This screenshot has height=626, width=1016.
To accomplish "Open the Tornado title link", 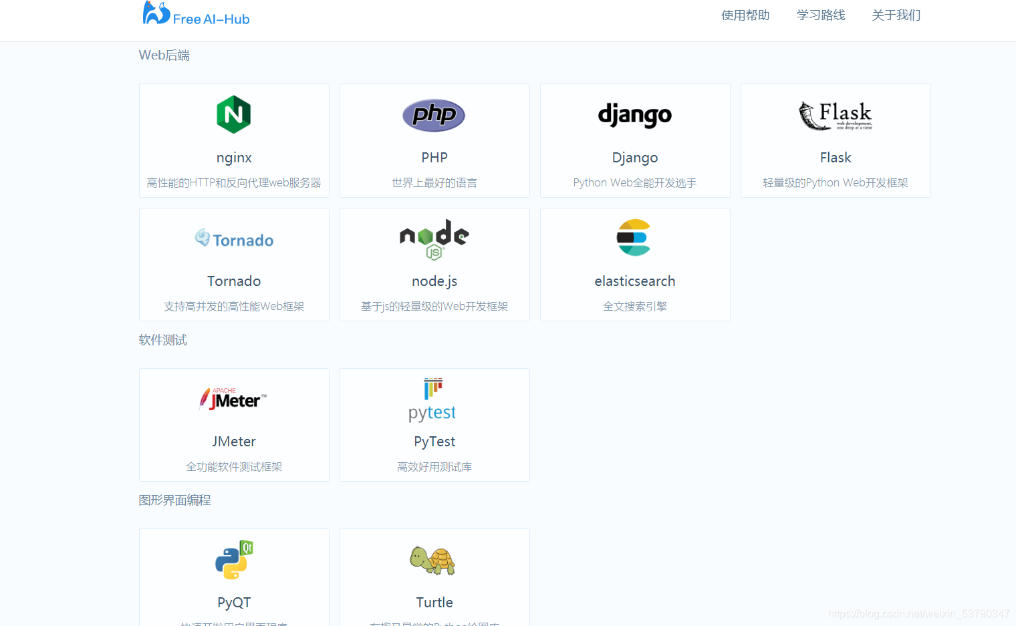I will click(234, 281).
